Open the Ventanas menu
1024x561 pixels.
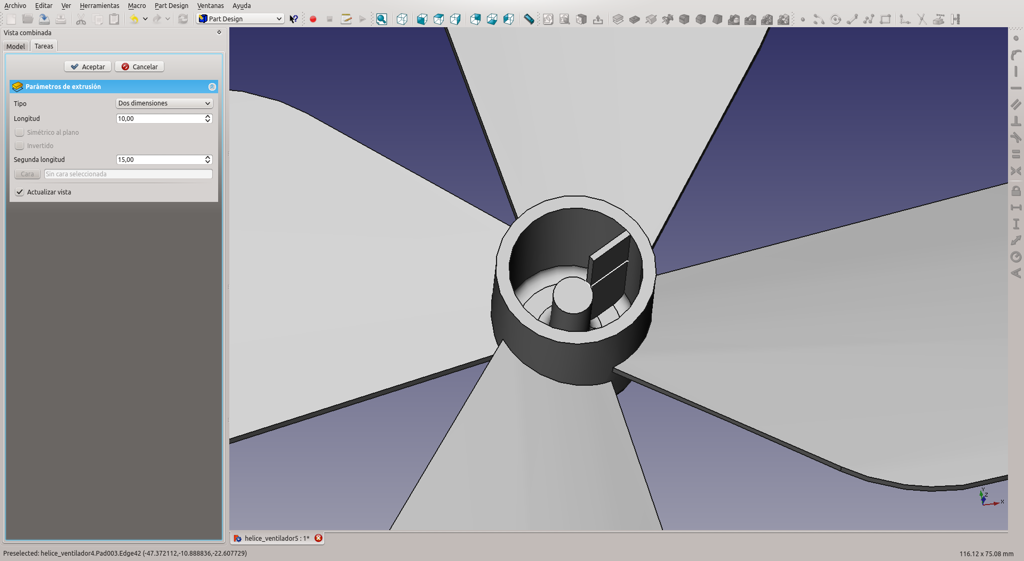point(210,5)
